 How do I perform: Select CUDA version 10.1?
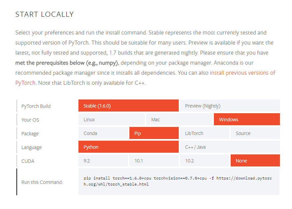[x=154, y=160]
